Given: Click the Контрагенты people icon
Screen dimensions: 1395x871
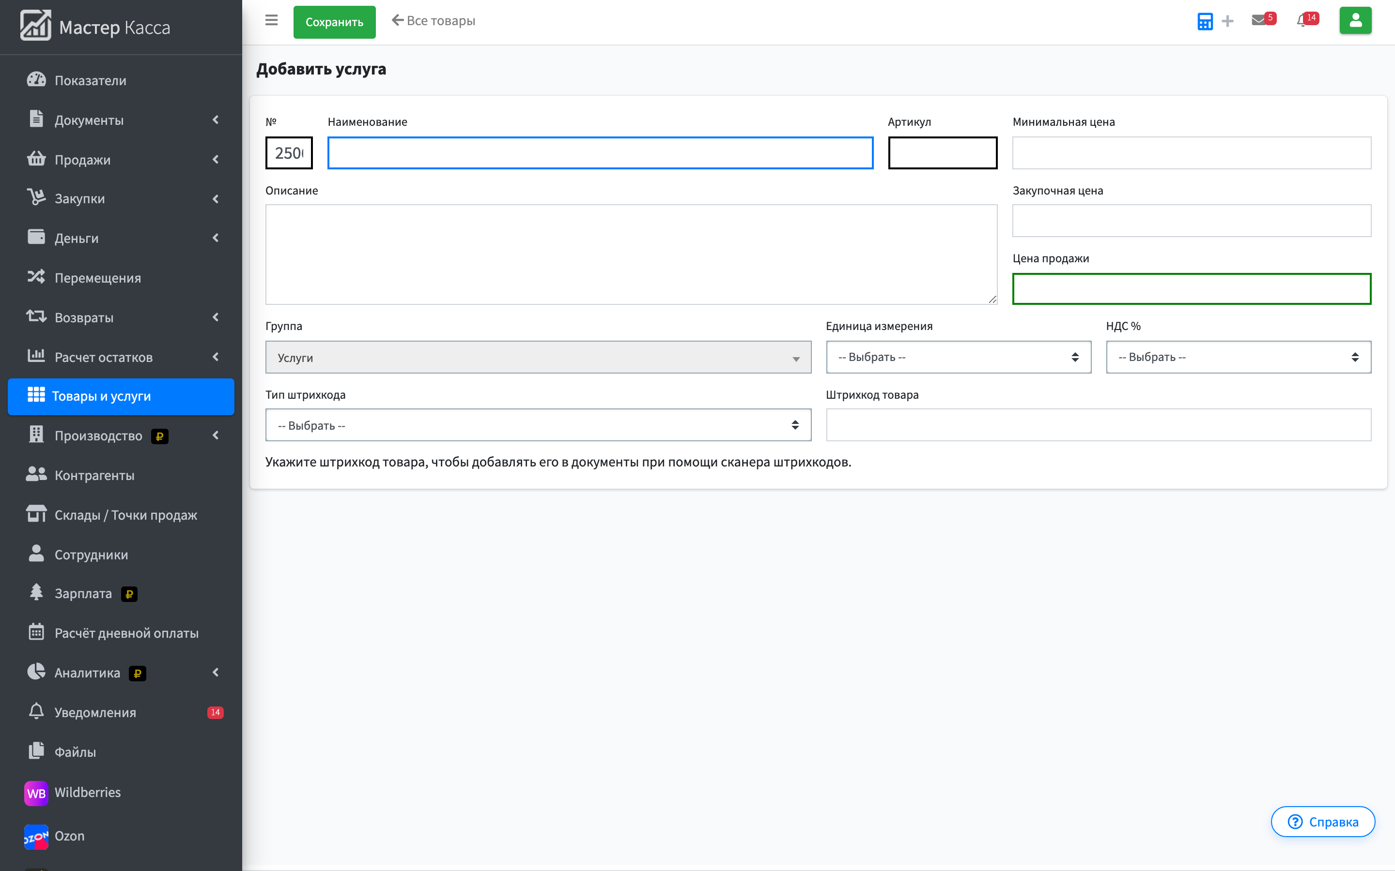Looking at the screenshot, I should click(36, 475).
